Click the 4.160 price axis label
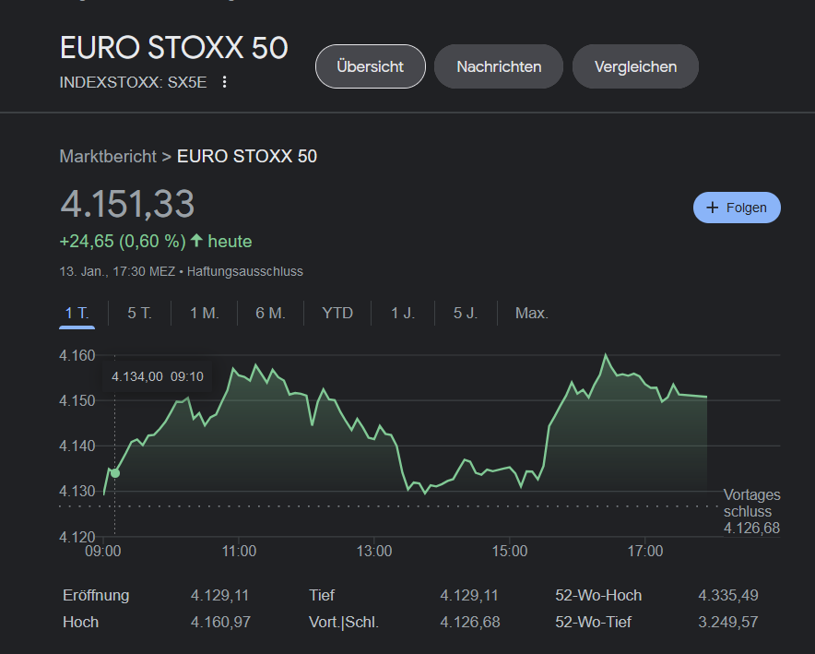The height and width of the screenshot is (654, 815). tap(77, 355)
